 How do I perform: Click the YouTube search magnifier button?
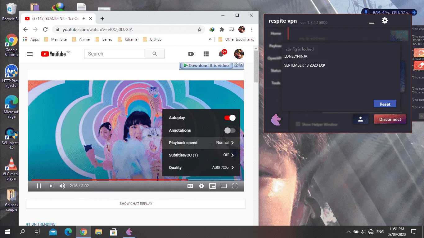point(155,54)
